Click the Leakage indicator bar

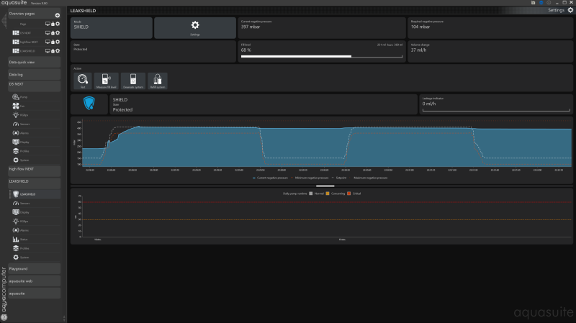(x=496, y=110)
